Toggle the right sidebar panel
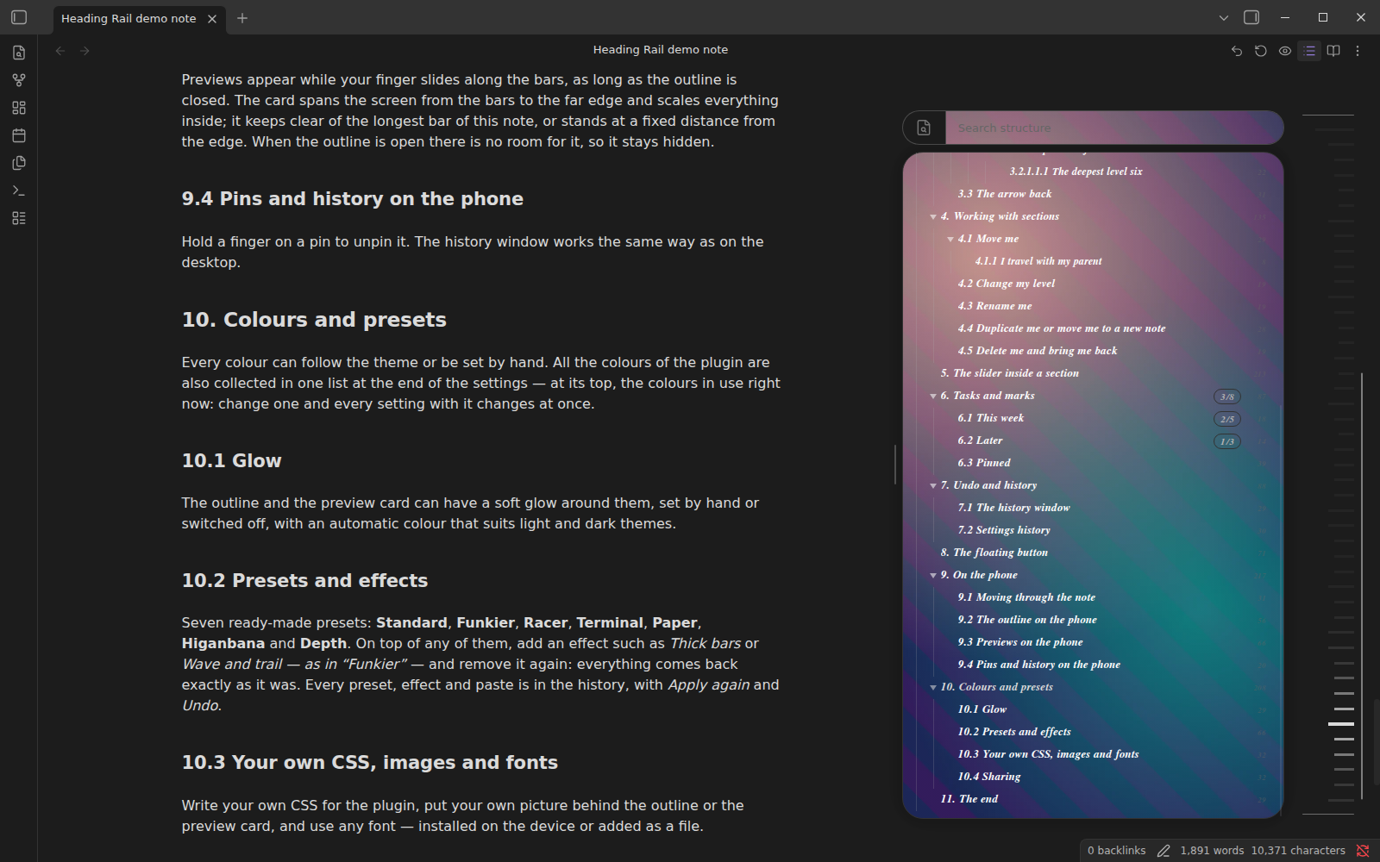The image size is (1380, 862). coord(1251,17)
